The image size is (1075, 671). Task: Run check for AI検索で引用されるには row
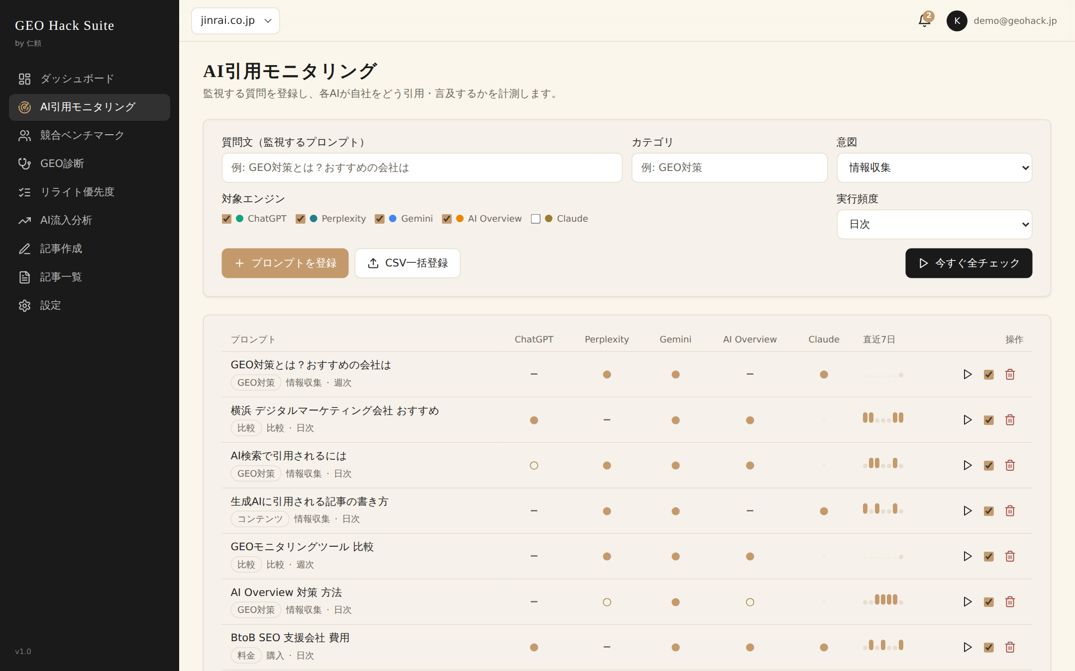point(967,465)
